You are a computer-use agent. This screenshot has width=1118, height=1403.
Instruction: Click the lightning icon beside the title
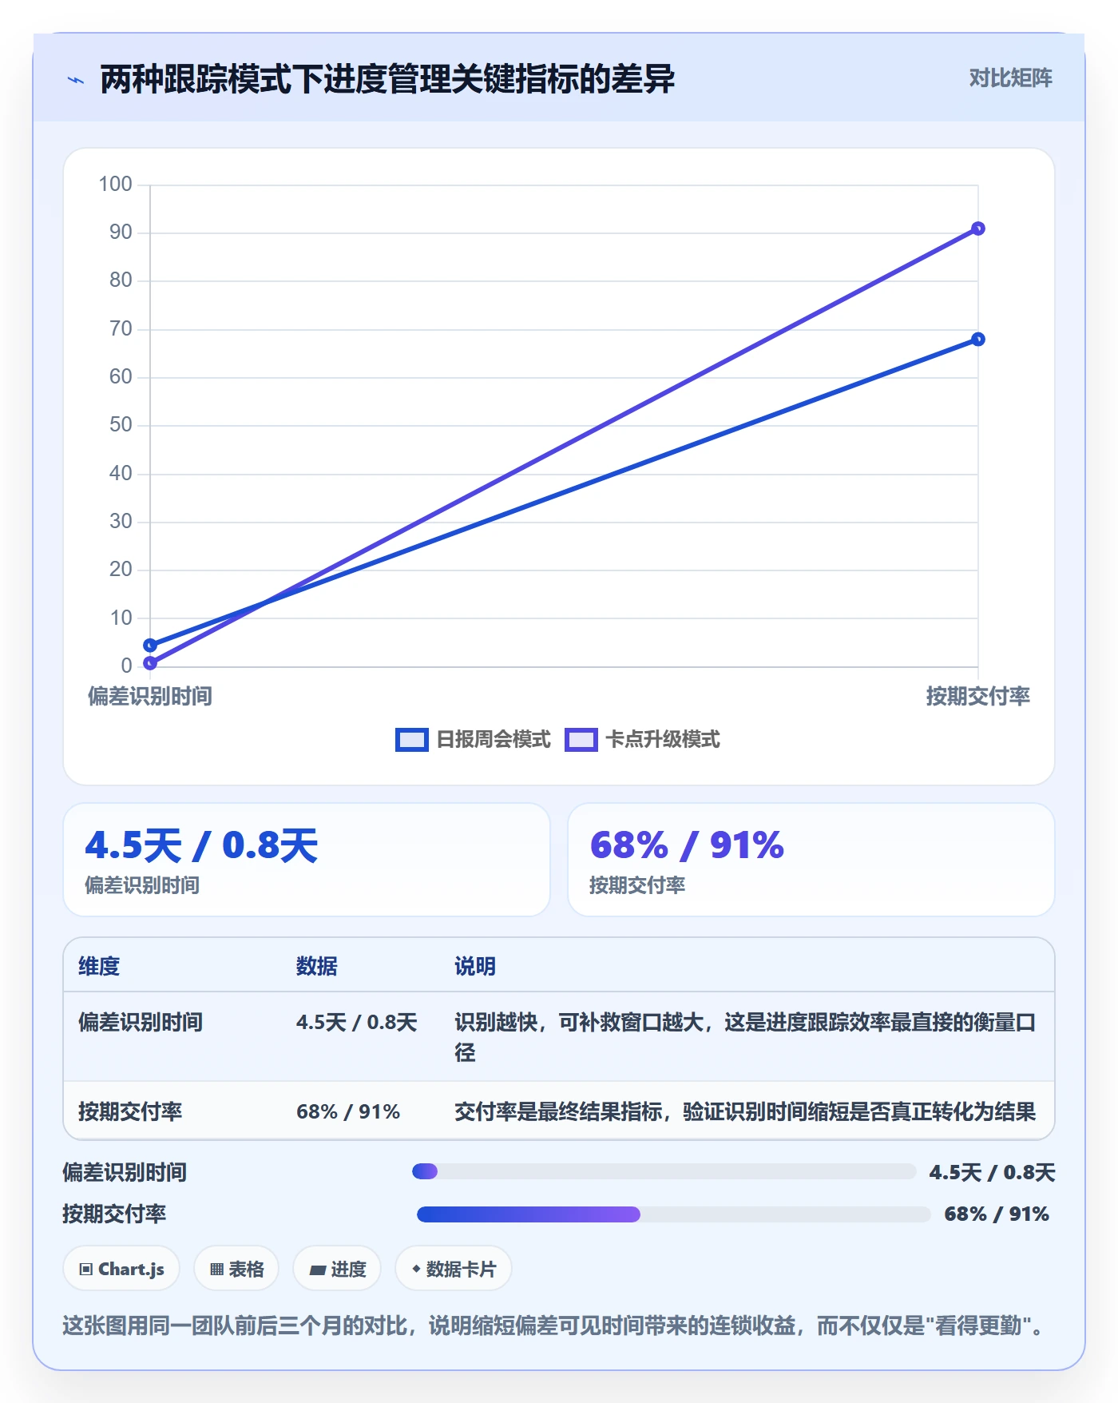tap(76, 80)
